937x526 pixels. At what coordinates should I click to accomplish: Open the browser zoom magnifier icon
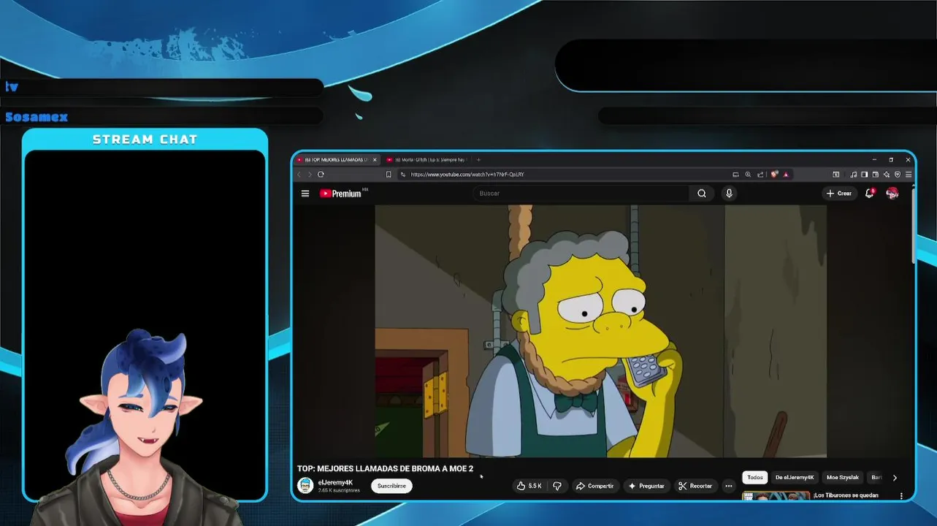click(x=748, y=175)
